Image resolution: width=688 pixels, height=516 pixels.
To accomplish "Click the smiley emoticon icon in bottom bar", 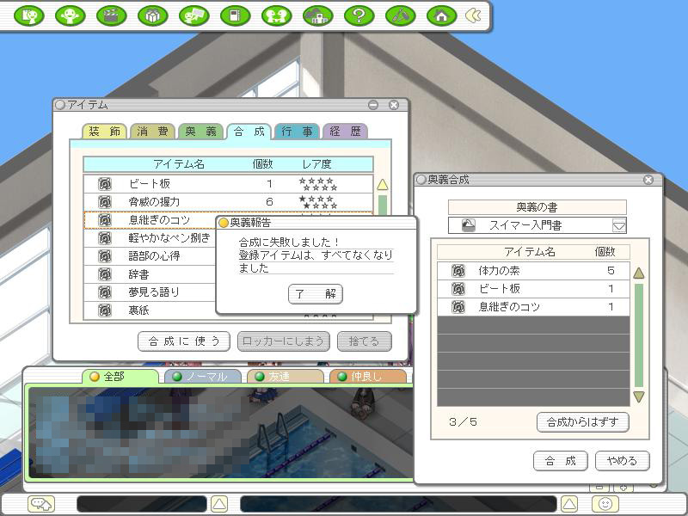I will [x=605, y=504].
